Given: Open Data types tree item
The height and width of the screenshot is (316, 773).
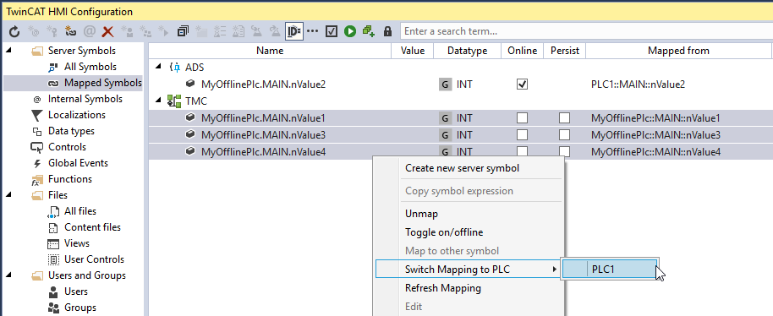Looking at the screenshot, I should pyautogui.click(x=72, y=131).
